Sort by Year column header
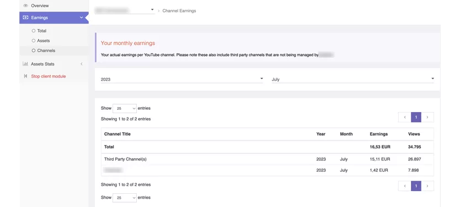460x207 pixels. pos(320,134)
